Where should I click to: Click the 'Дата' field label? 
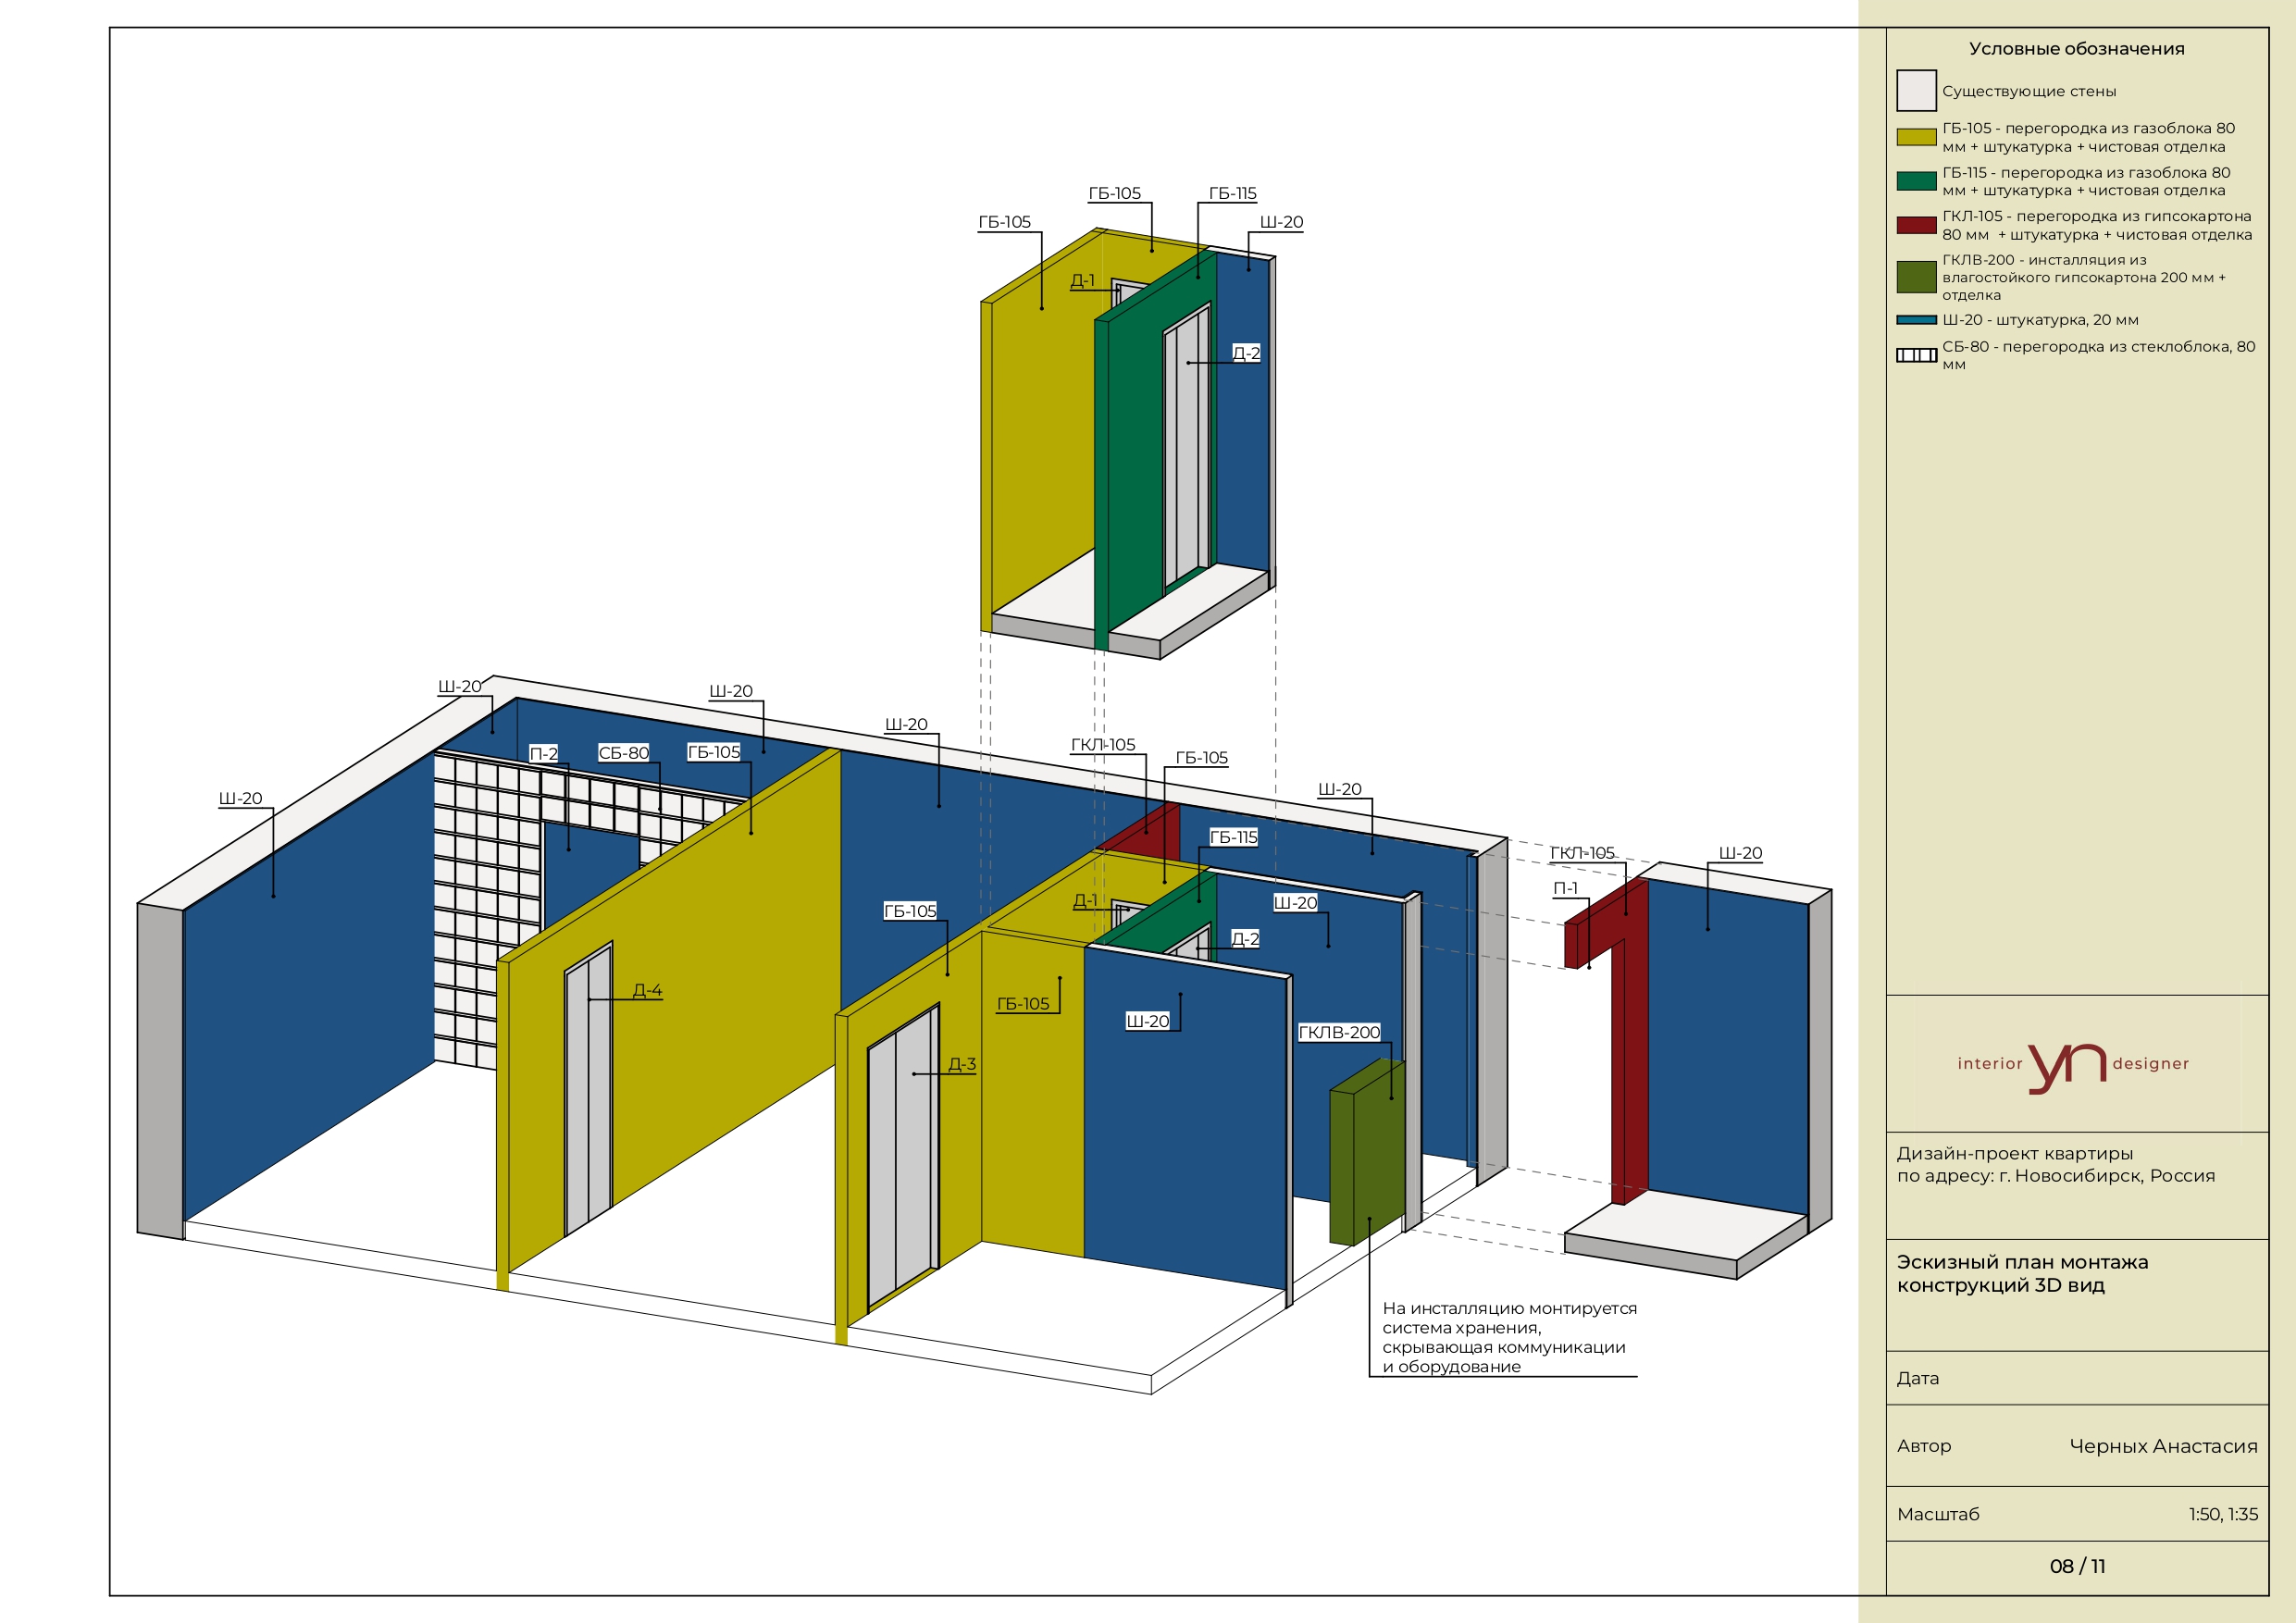[1917, 1378]
